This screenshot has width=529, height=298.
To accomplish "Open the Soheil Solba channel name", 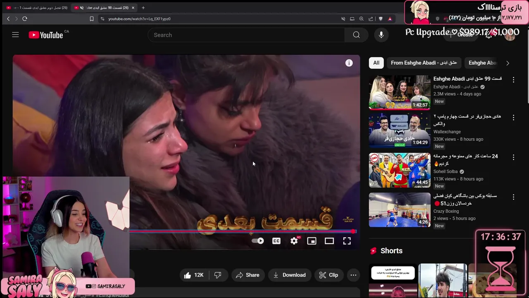I will (446, 171).
